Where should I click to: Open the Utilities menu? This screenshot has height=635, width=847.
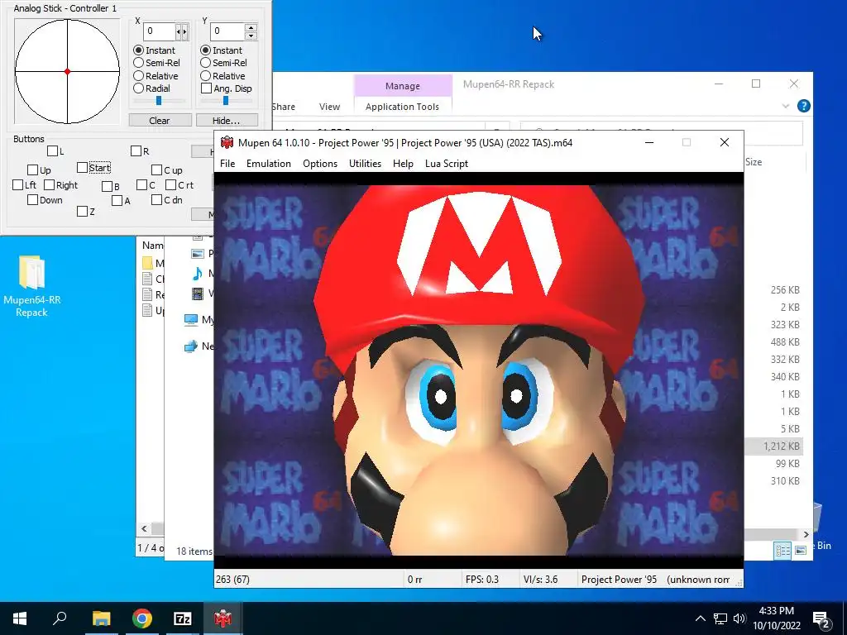pos(365,164)
